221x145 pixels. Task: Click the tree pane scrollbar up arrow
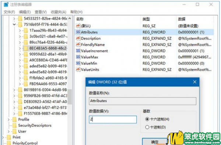coord(70,18)
